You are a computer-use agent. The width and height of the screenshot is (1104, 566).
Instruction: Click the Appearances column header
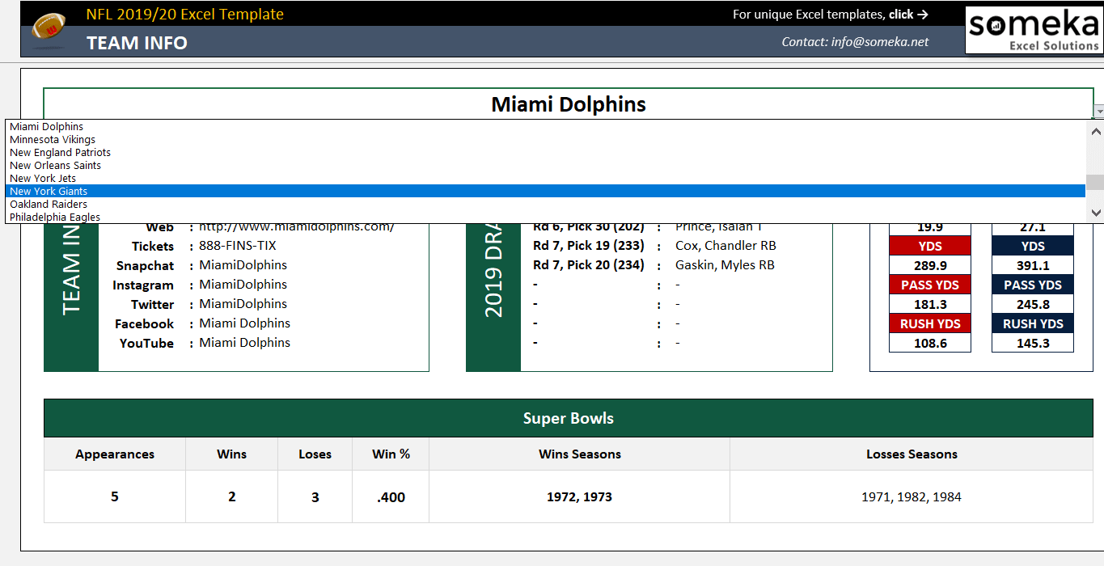[115, 454]
